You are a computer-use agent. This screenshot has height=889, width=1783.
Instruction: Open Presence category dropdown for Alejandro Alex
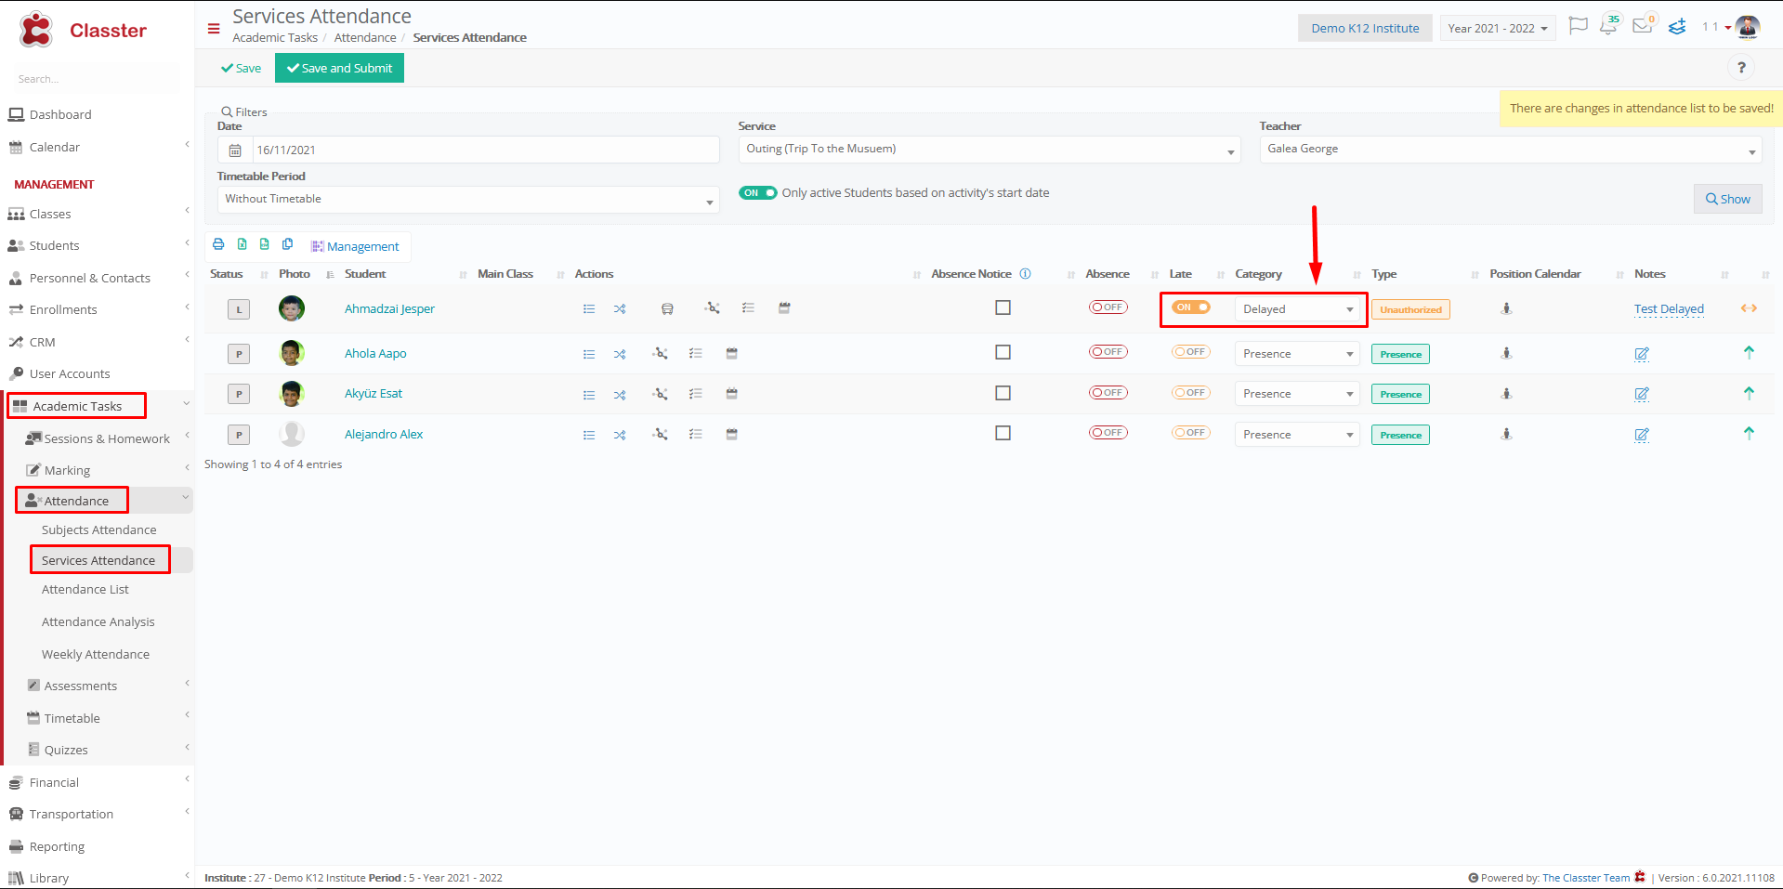(x=1297, y=435)
